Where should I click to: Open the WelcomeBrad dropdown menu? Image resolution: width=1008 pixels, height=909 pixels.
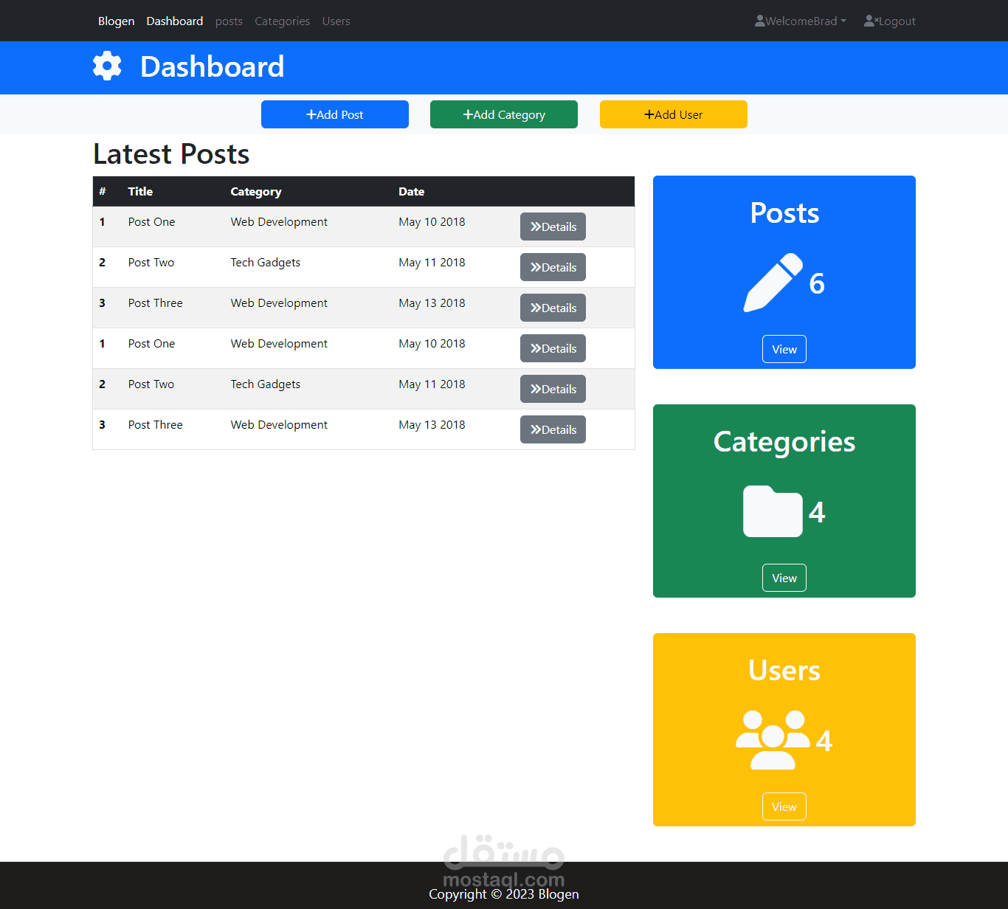click(800, 21)
